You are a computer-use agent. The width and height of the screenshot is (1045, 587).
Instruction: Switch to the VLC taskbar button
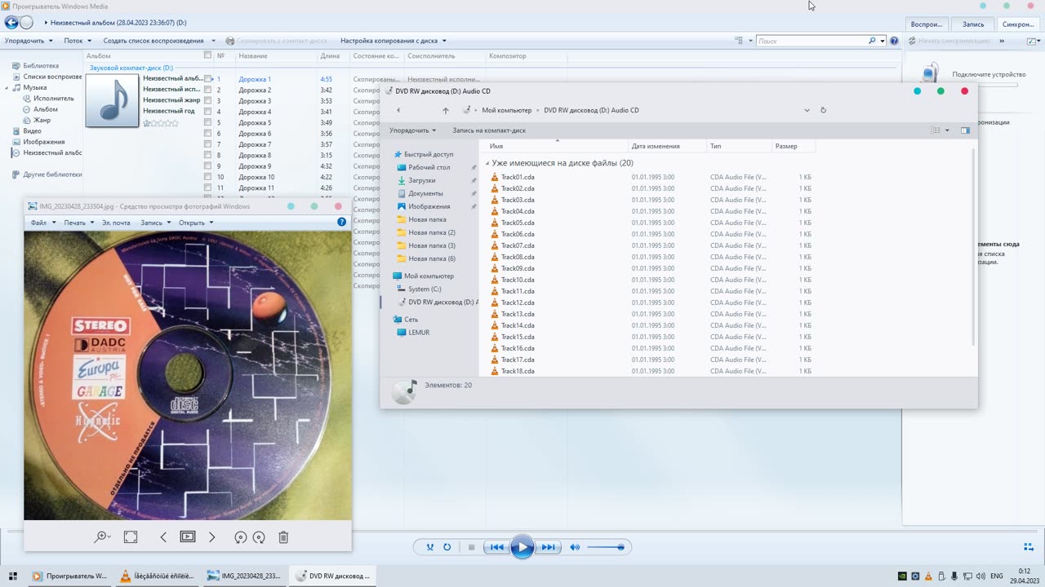pyautogui.click(x=158, y=576)
